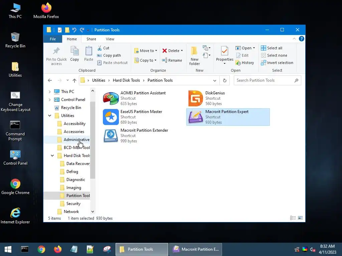Select Command Prompt desktop icon
This screenshot has height=256, width=342.
[15, 131]
